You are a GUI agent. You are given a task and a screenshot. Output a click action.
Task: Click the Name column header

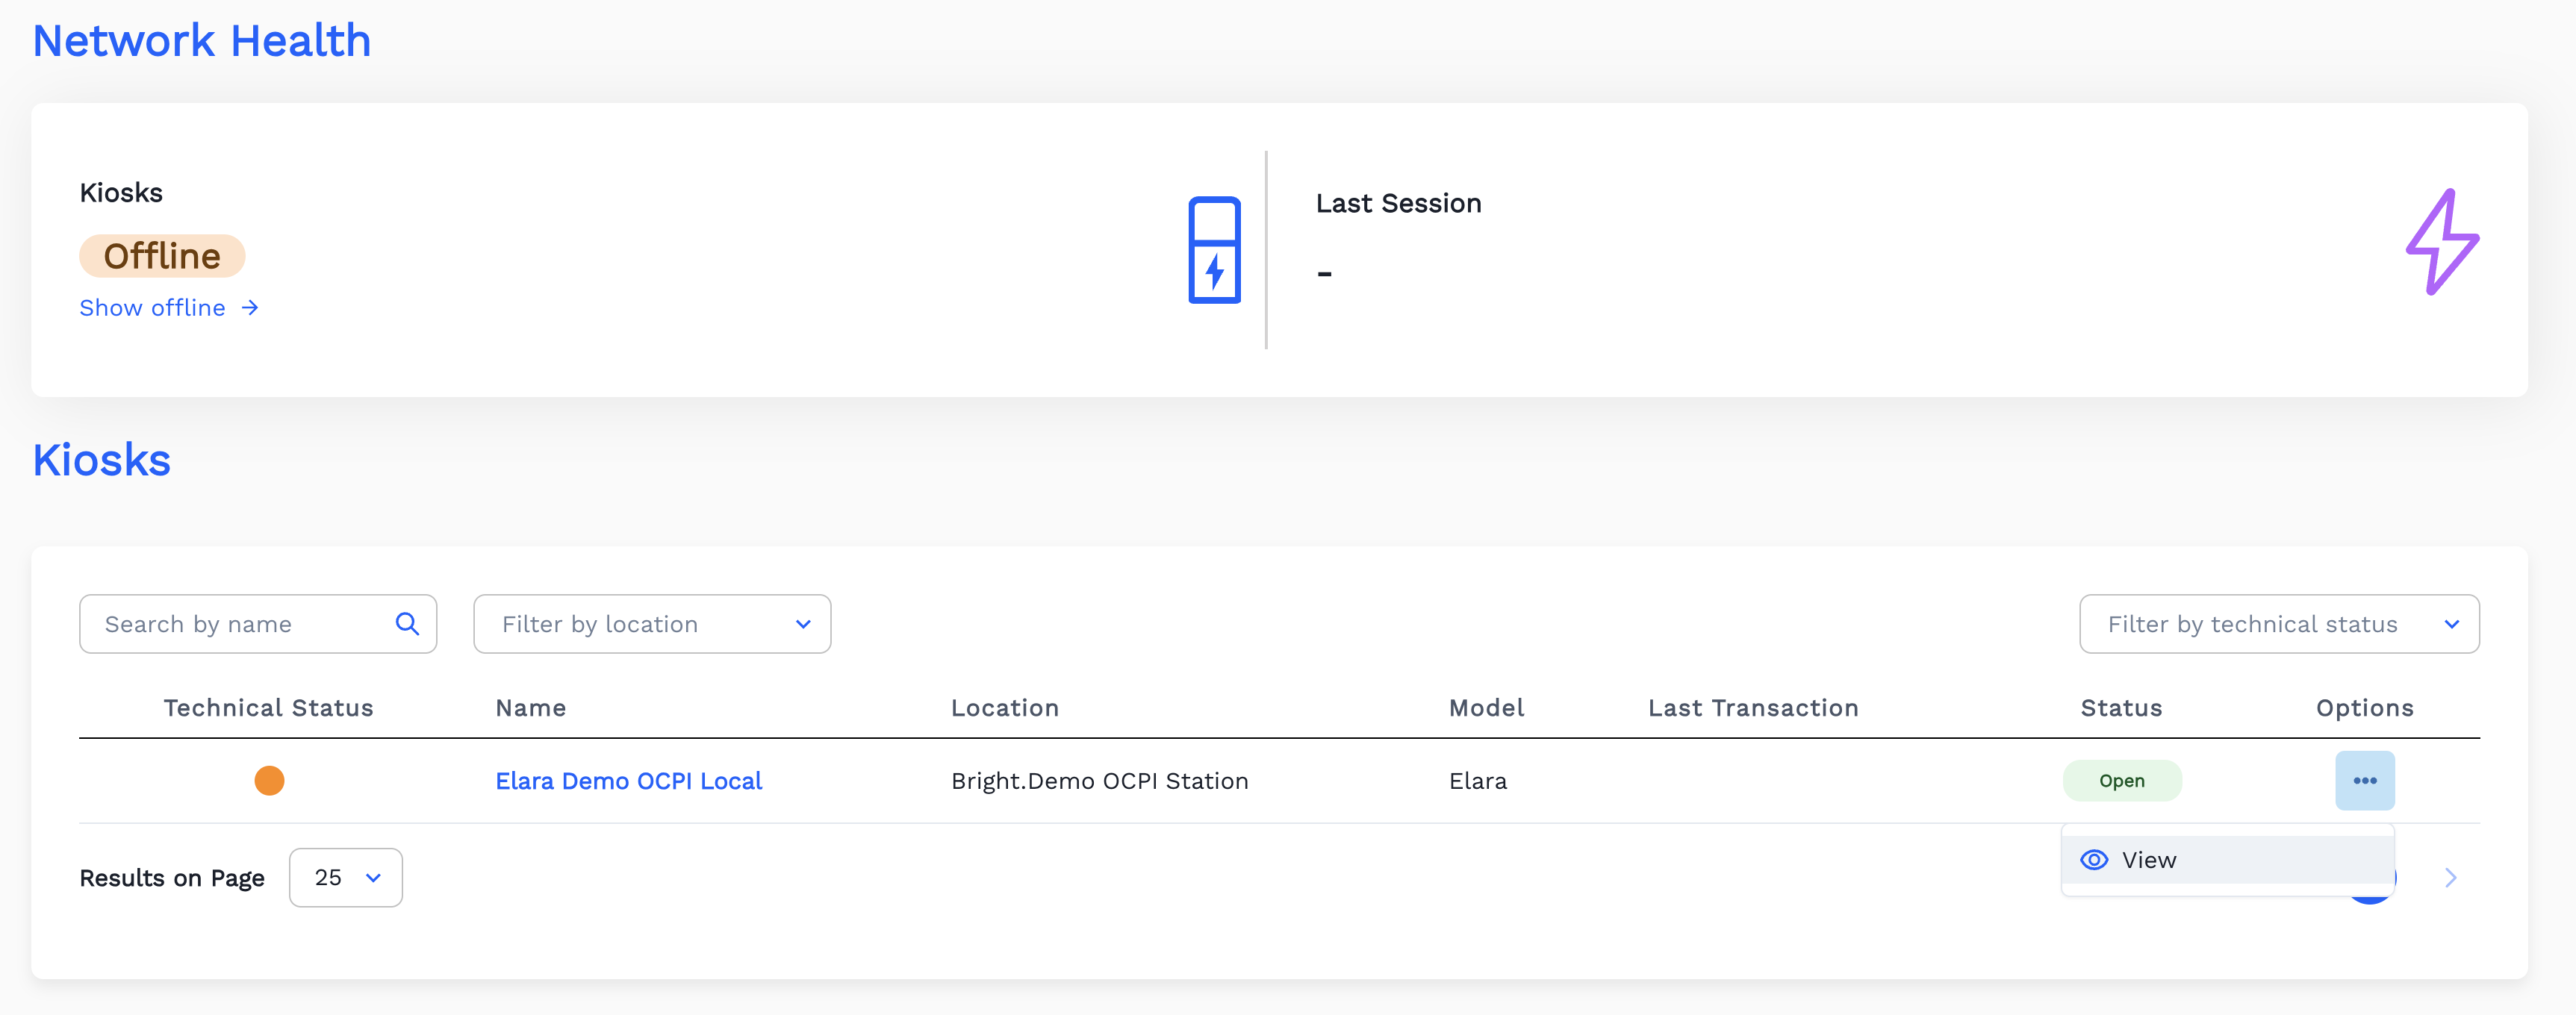tap(530, 708)
